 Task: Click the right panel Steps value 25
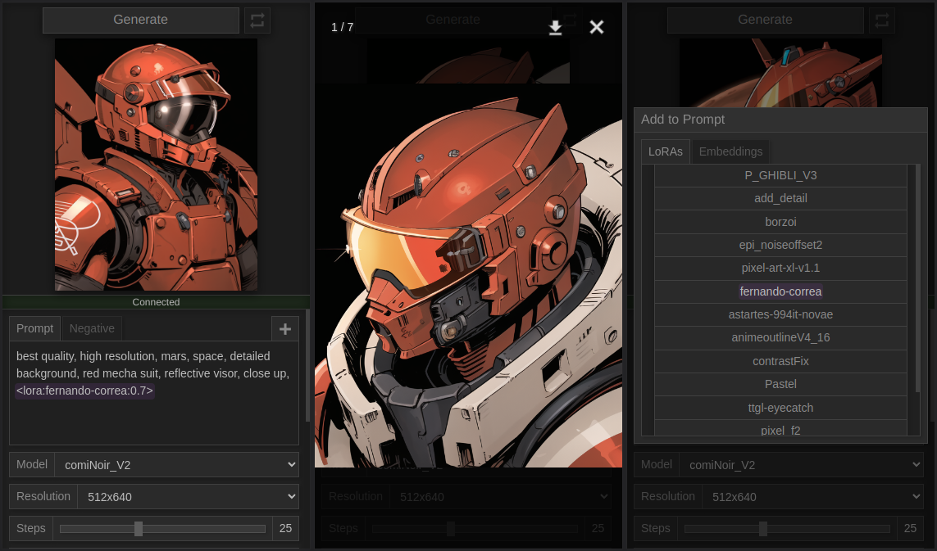pos(910,528)
